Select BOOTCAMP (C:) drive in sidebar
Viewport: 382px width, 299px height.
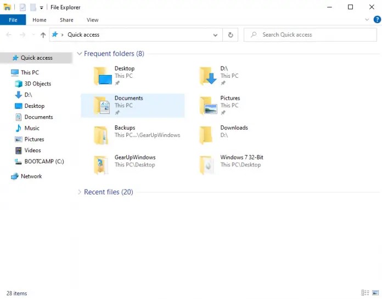point(39,162)
